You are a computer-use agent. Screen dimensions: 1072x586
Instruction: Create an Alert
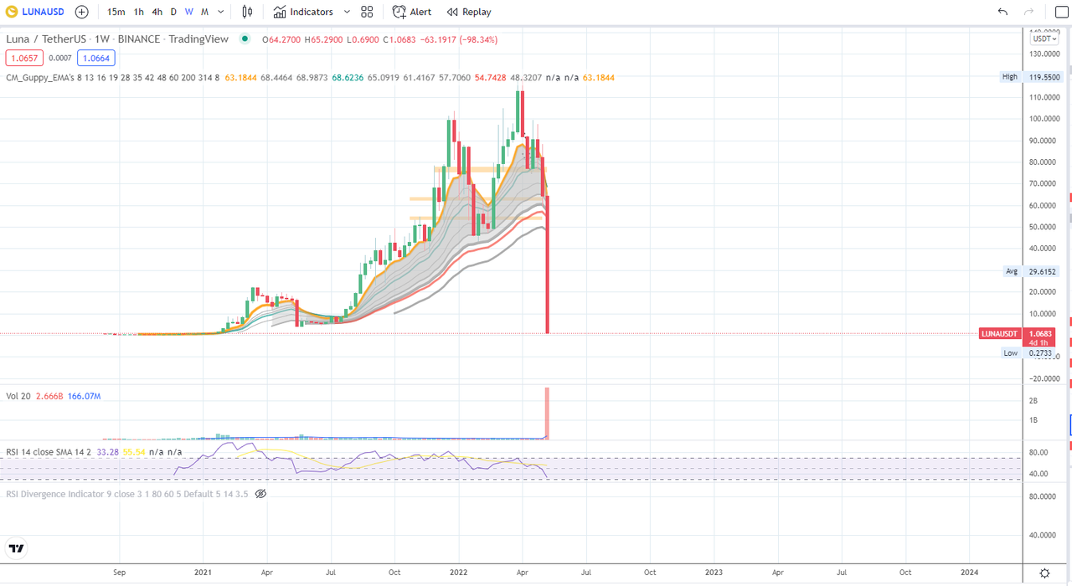click(x=412, y=12)
